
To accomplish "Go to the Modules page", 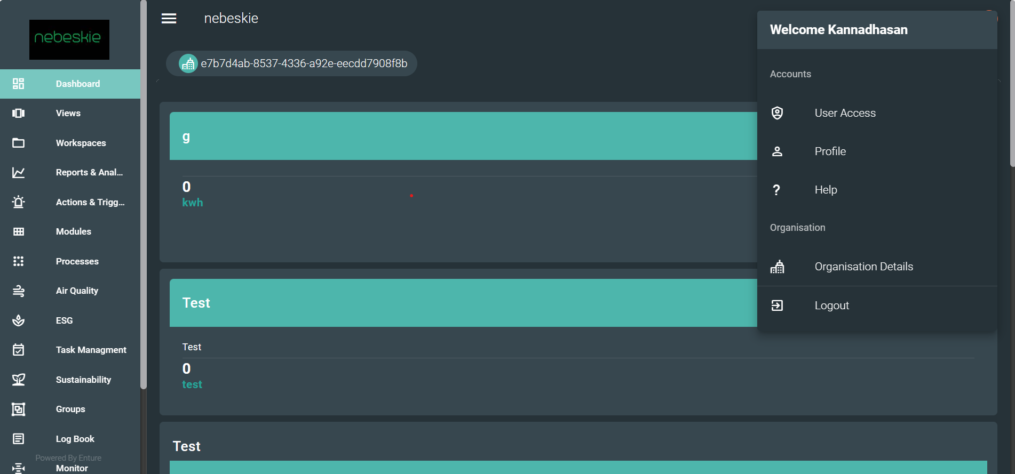I will pyautogui.click(x=74, y=231).
